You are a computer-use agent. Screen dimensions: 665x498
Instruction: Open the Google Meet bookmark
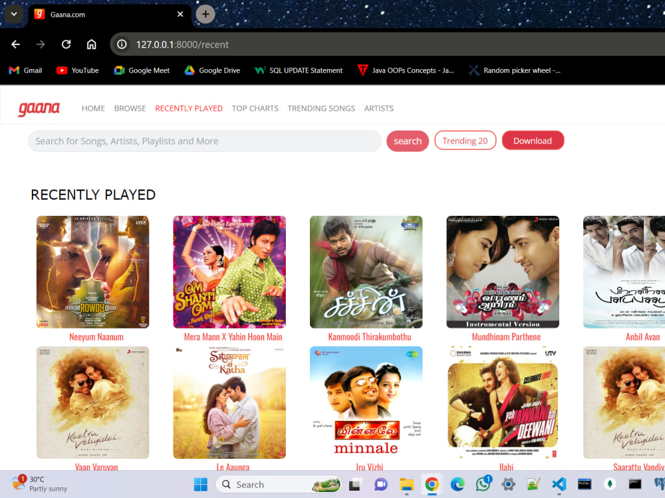[x=142, y=70]
